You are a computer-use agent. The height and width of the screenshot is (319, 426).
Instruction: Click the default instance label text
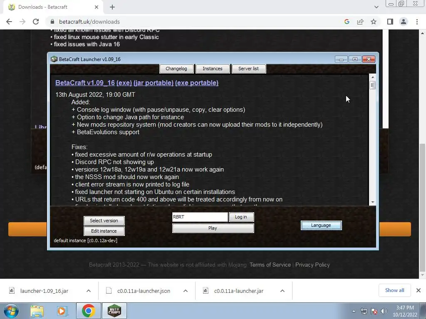86,240
